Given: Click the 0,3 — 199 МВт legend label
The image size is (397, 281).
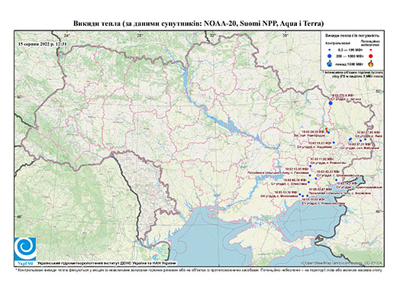Looking at the screenshot, I should (350, 50).
